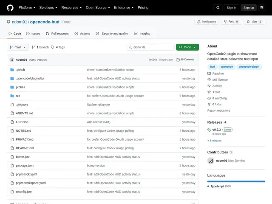Open the Security and quality tab
Viewport: 272px width, 204px height.
point(112,34)
